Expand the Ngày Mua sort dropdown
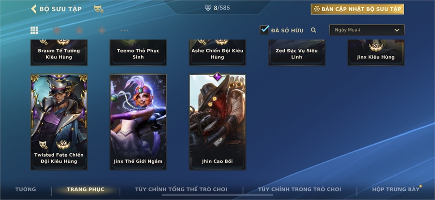Viewport: 435px width, 200px height. (367, 30)
